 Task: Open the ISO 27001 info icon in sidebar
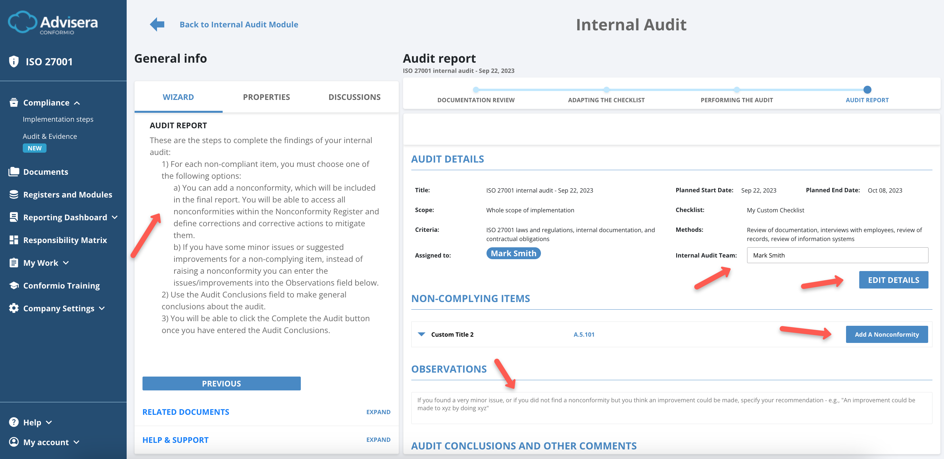point(14,62)
